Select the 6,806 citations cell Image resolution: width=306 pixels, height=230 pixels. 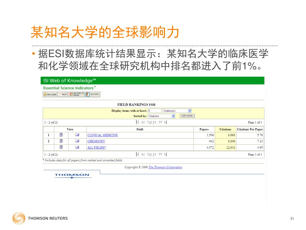225,141
